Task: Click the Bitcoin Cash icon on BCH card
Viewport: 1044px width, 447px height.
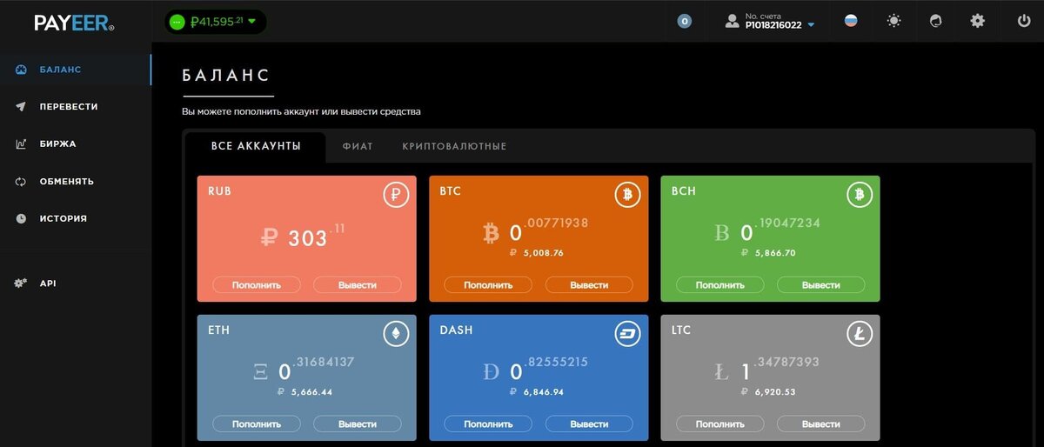Action: pyautogui.click(x=860, y=196)
